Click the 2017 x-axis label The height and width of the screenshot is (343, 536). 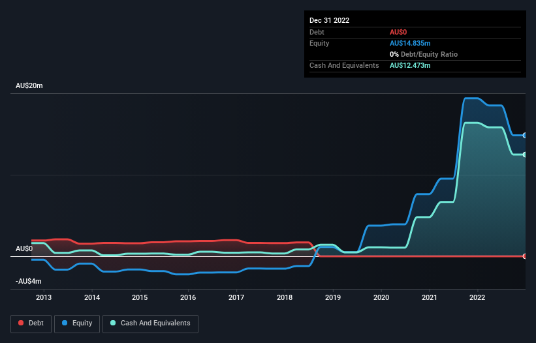point(236,297)
